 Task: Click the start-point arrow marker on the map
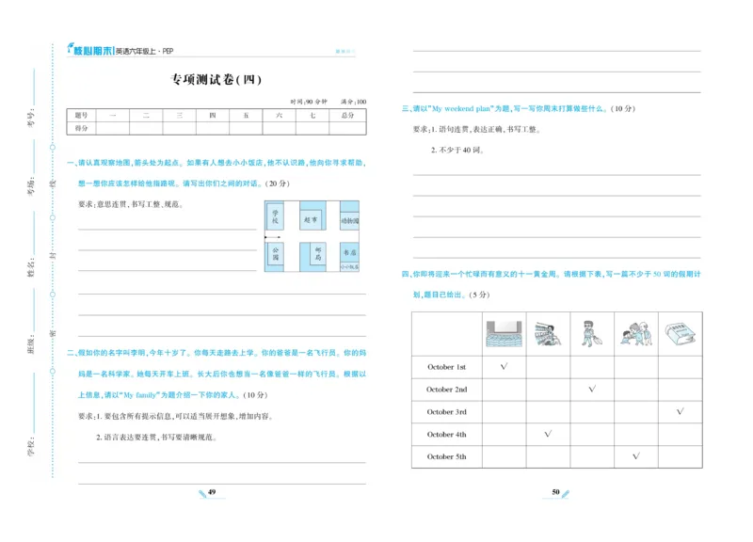(272, 237)
